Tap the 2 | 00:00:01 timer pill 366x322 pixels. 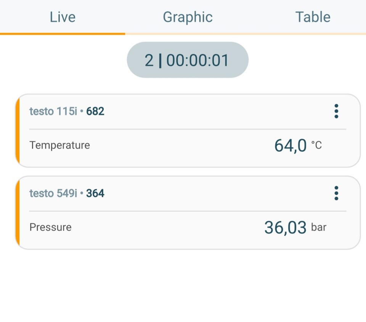[x=188, y=60]
